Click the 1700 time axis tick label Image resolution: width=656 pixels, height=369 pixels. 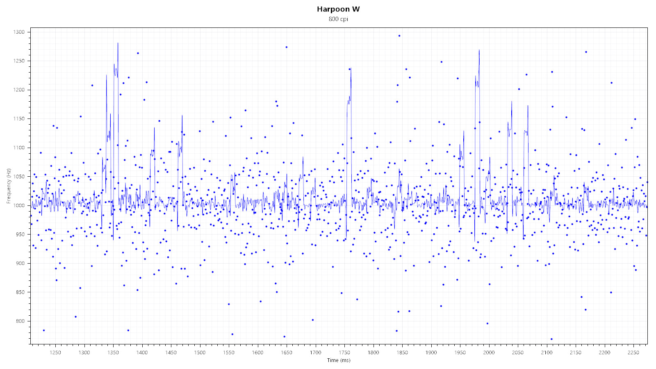pos(315,353)
